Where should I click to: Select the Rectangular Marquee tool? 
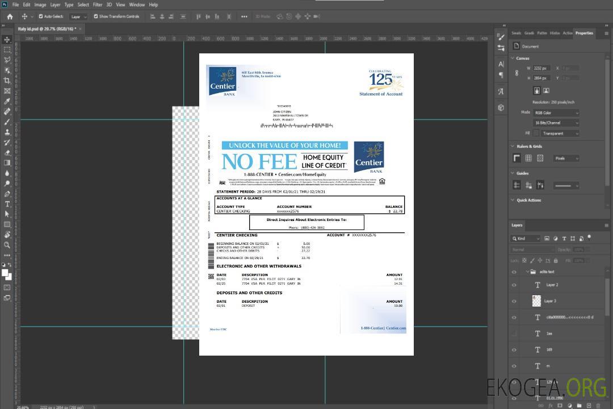pos(7,50)
